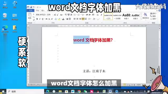Screen dimensions: 168x94
Task: Open the Recycle Bin on the desktop
Action: click(5, 16)
